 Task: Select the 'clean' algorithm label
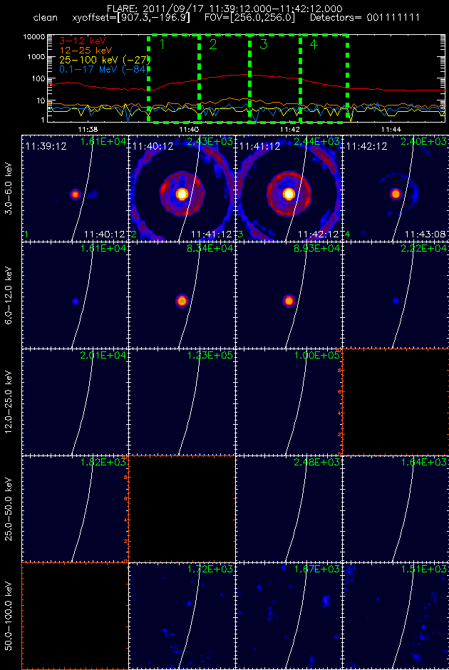pos(46,18)
